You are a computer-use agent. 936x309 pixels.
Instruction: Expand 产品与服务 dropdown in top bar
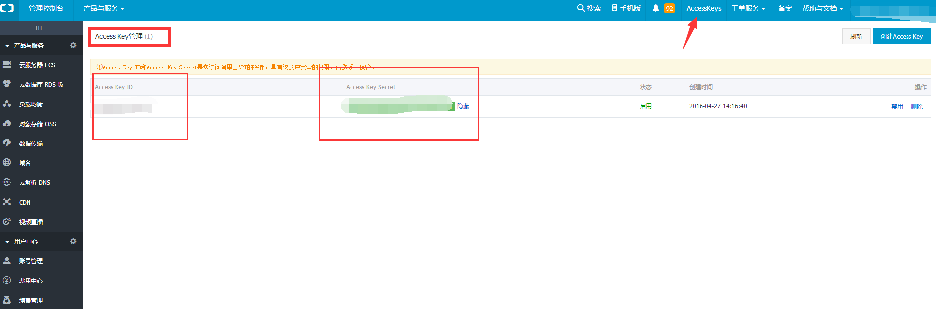[x=103, y=8]
